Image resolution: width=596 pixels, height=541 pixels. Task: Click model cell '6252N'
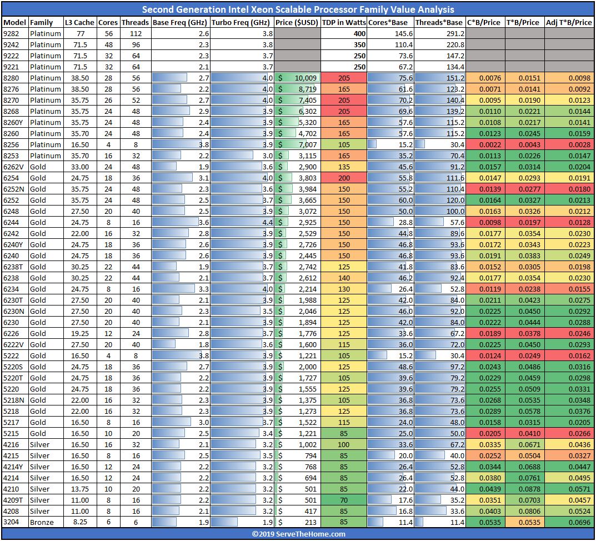15,189
